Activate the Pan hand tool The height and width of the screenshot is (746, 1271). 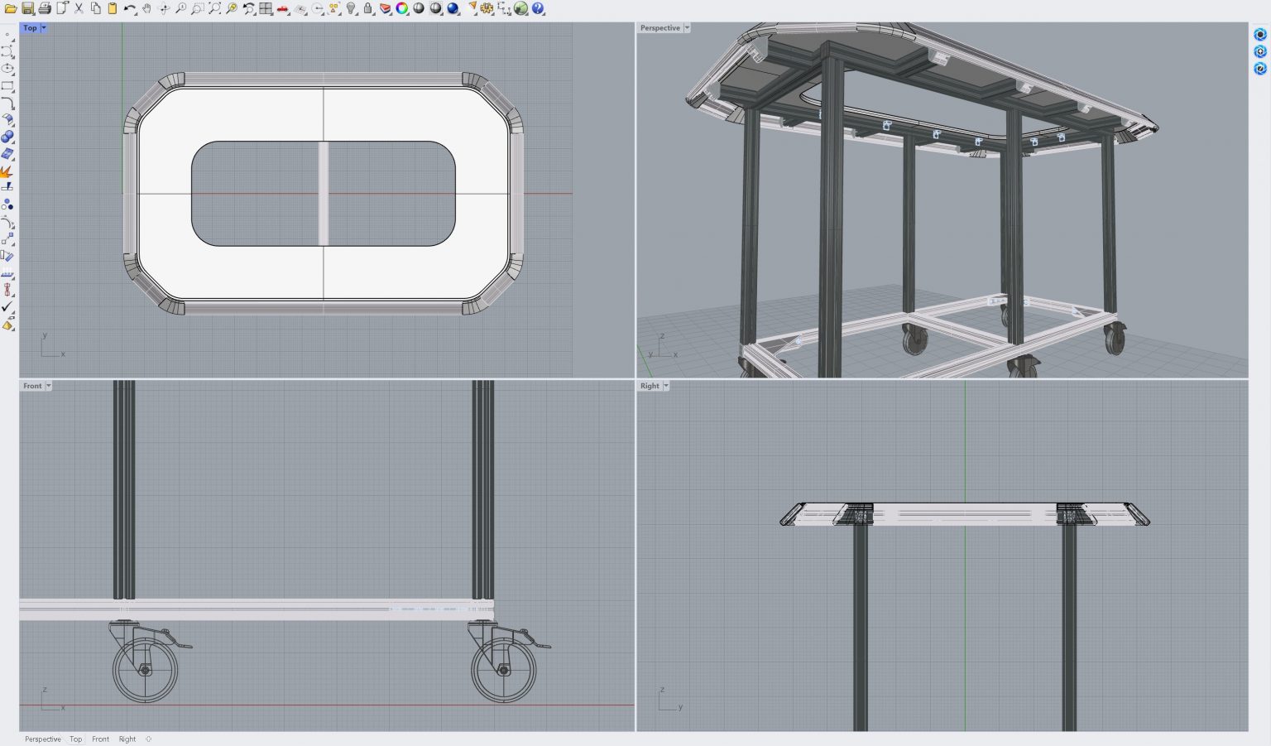tap(146, 8)
